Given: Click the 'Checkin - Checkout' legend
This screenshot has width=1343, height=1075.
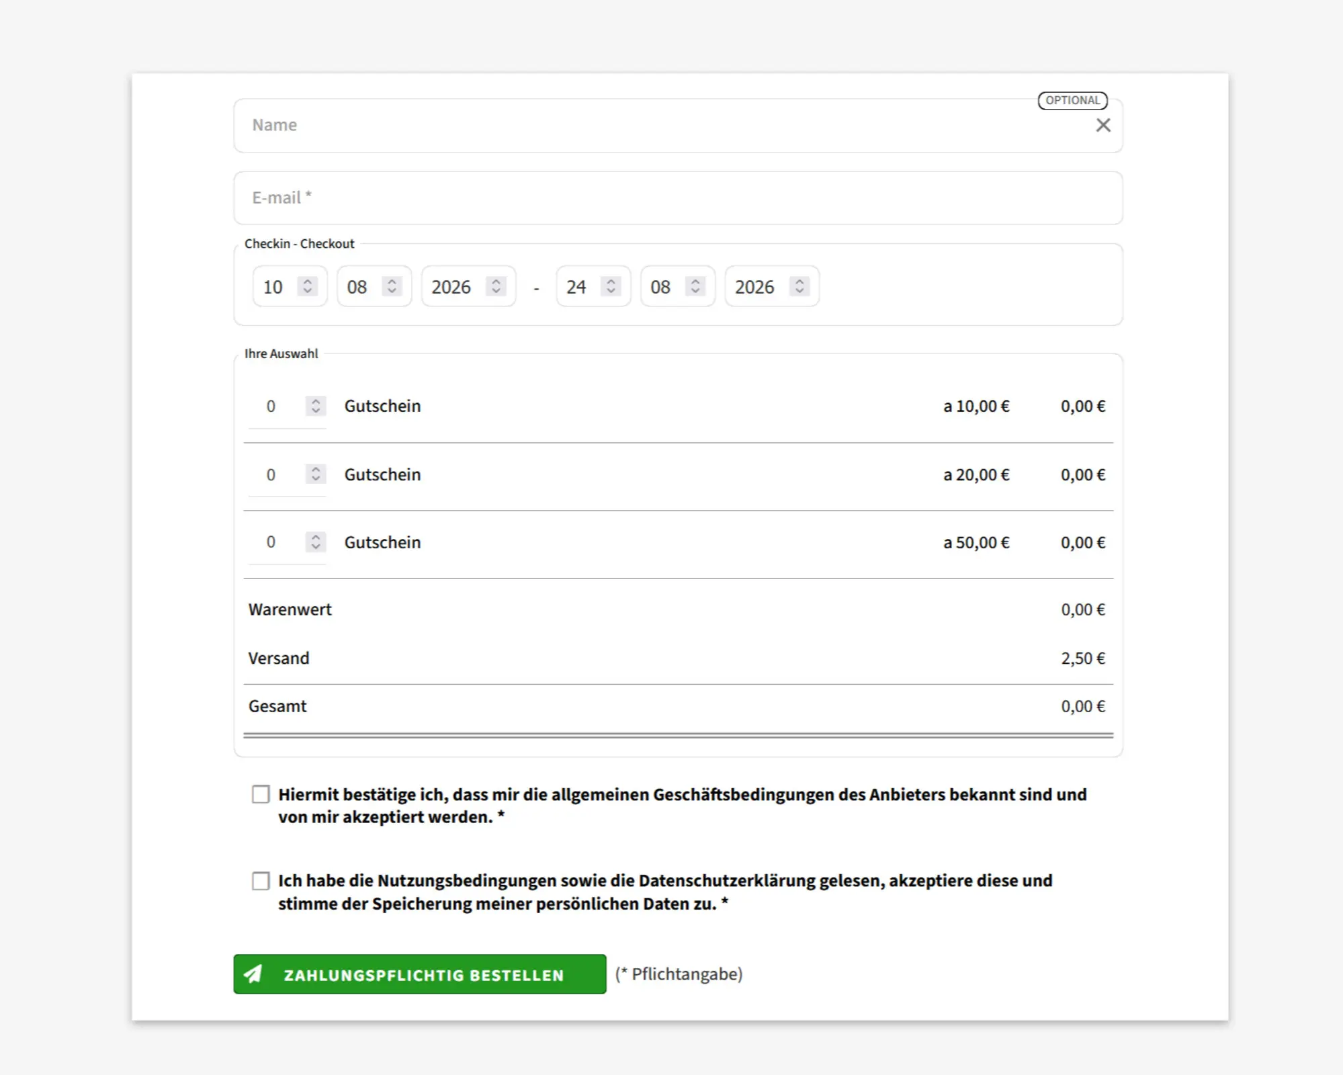Looking at the screenshot, I should coord(299,243).
